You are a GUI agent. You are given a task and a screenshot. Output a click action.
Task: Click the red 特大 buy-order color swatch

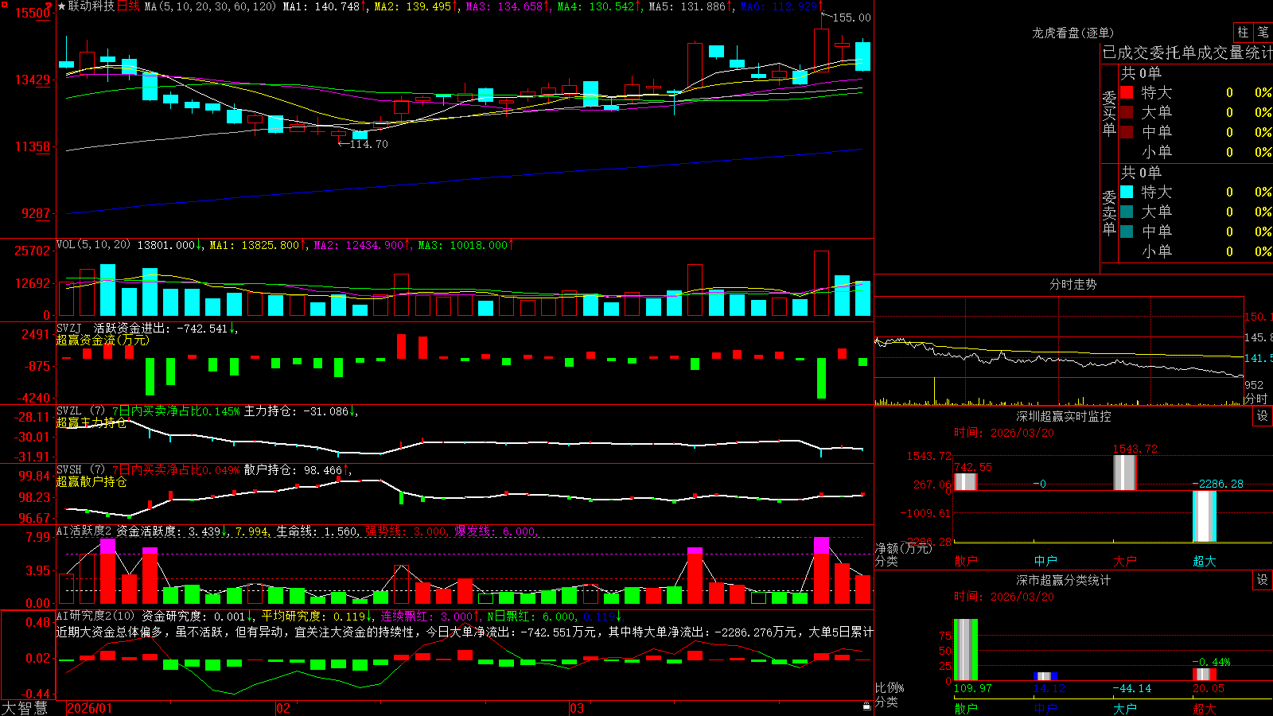(1127, 92)
